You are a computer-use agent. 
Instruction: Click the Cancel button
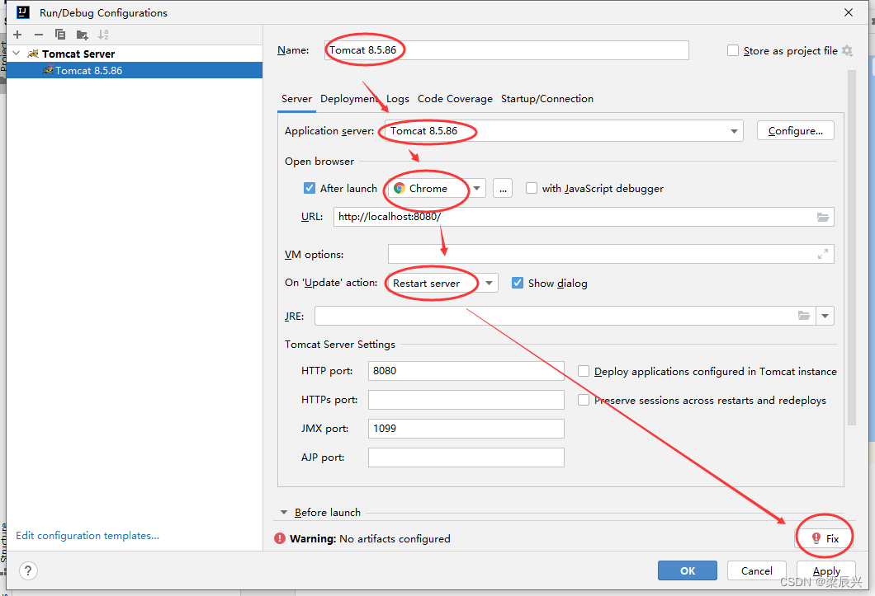pos(757,570)
